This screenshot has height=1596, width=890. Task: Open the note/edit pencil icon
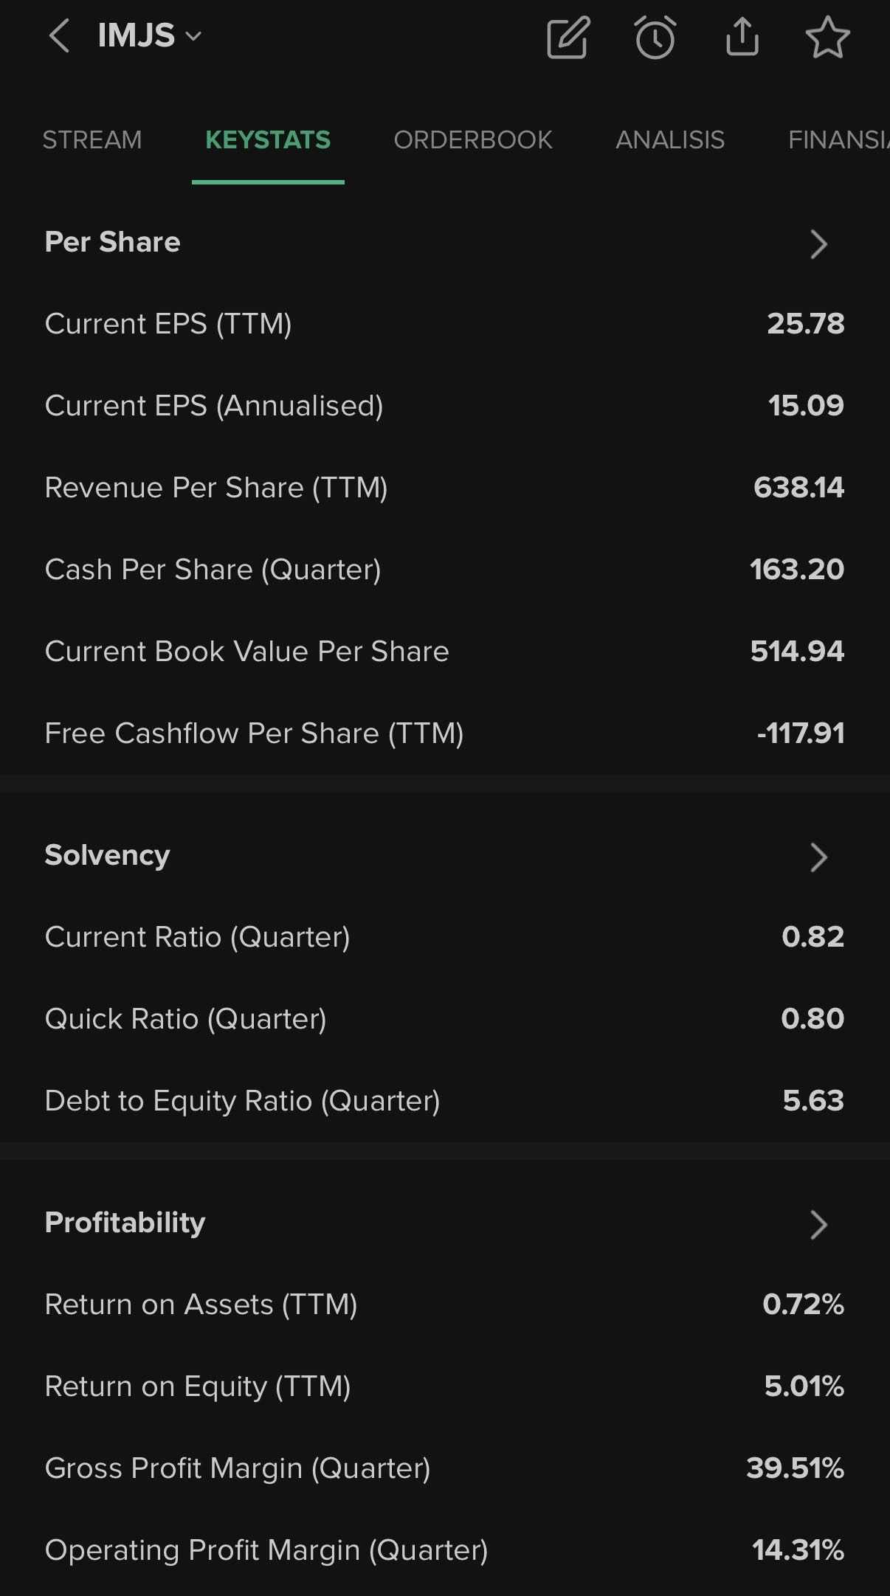[x=568, y=37]
